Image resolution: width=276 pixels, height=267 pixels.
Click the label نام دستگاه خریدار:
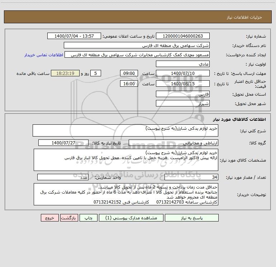tap(249, 46)
